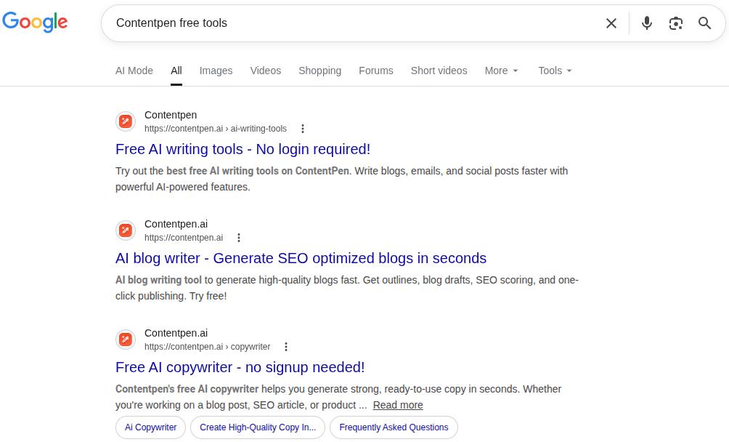The image size is (729, 442).
Task: Activate voice search via the microphone icon
Action: [646, 23]
